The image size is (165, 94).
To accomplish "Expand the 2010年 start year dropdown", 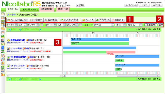I will [x=12, y=25].
